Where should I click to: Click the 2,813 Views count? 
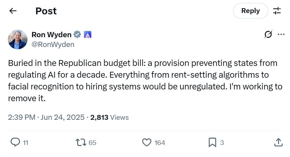110,118
